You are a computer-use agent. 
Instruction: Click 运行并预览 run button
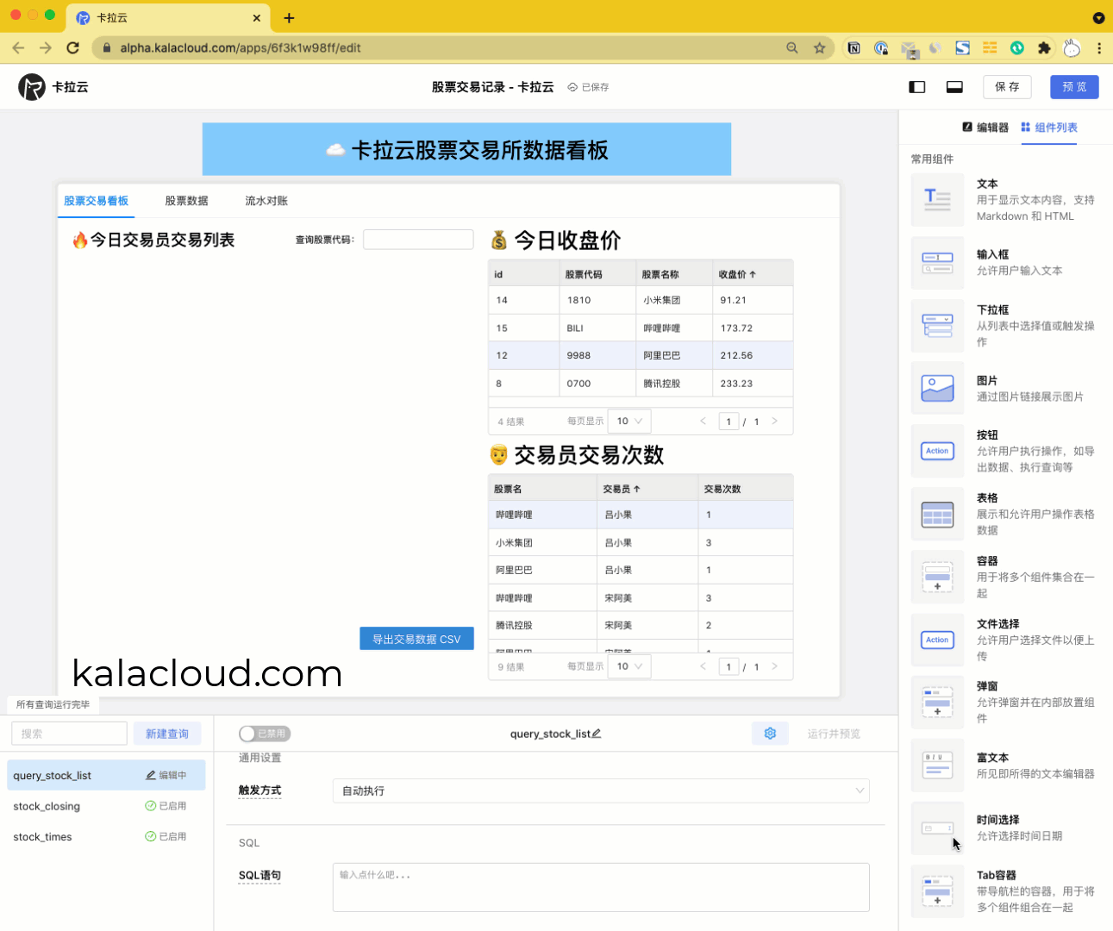[834, 734]
